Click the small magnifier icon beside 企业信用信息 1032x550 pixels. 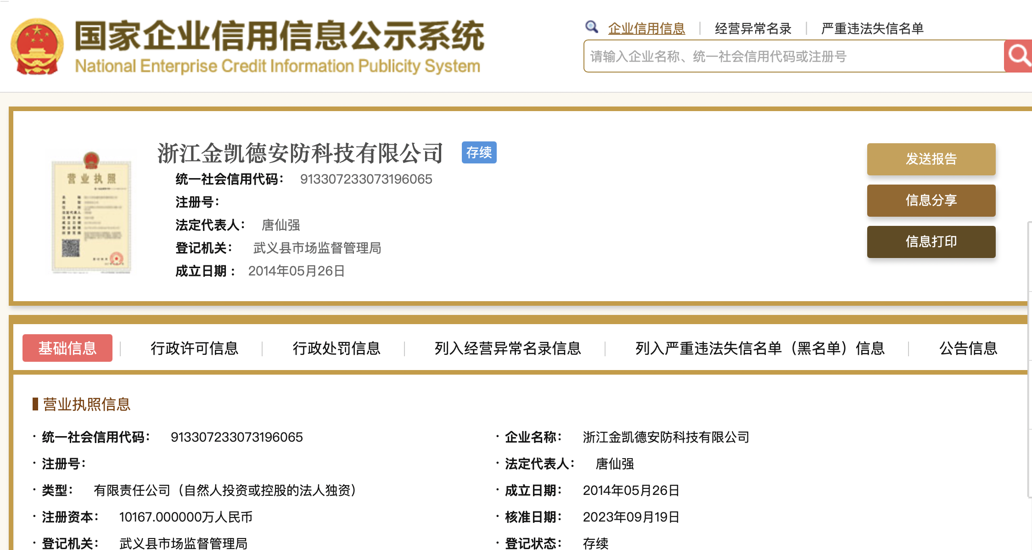click(x=592, y=27)
